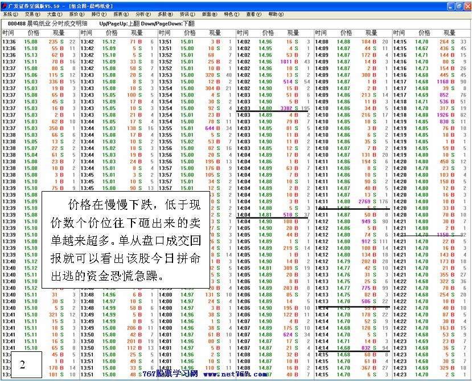Click the 广发证券 app icon in title bar
The width and height of the screenshot is (472, 381).
(5, 5)
